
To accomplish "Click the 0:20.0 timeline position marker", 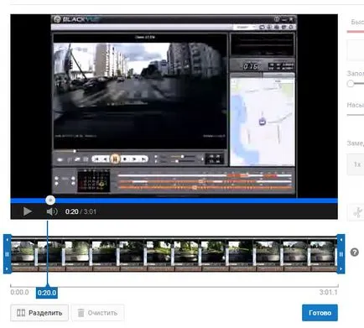I will (x=47, y=293).
